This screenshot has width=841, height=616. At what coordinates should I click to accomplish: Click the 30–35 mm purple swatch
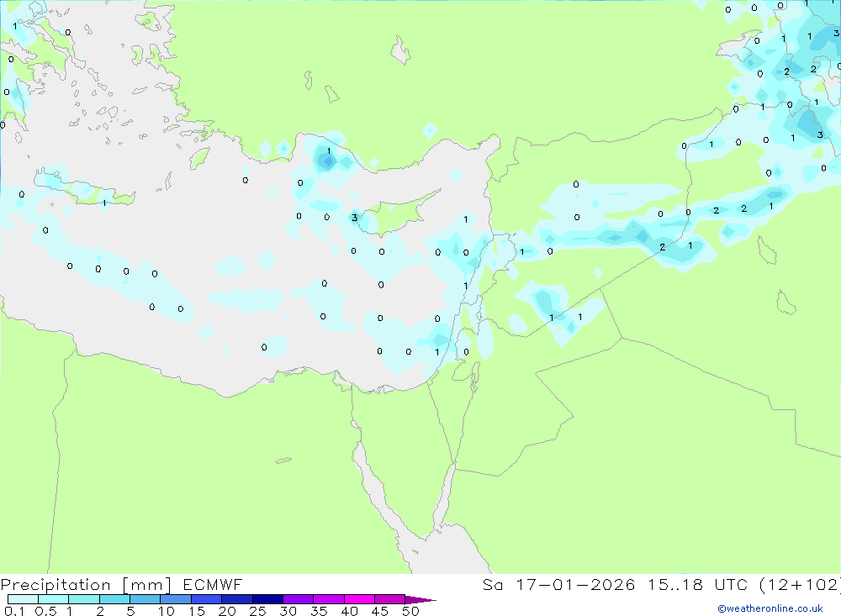coord(299,599)
